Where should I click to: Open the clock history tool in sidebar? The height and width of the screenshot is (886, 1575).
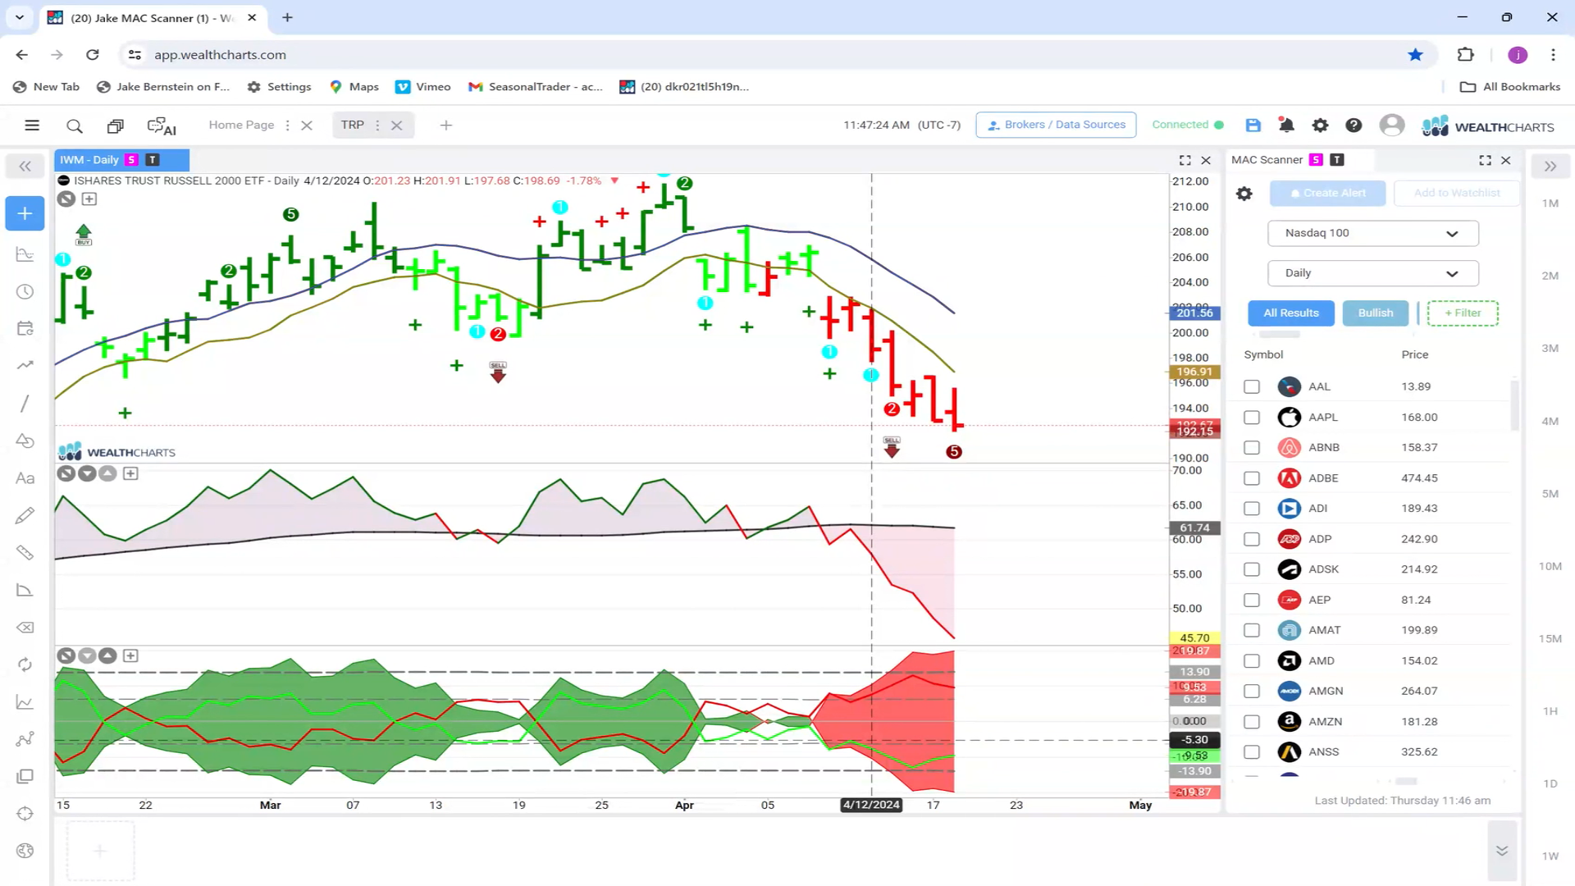pos(25,292)
